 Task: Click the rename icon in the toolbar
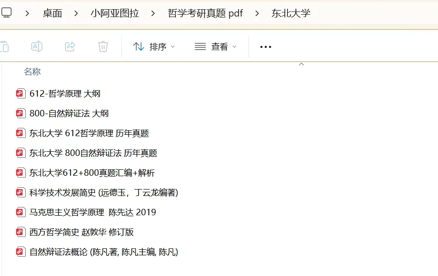[x=36, y=46]
